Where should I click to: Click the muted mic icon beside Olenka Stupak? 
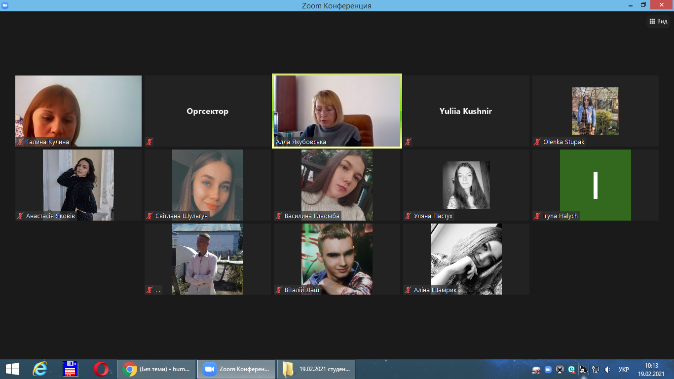point(537,142)
